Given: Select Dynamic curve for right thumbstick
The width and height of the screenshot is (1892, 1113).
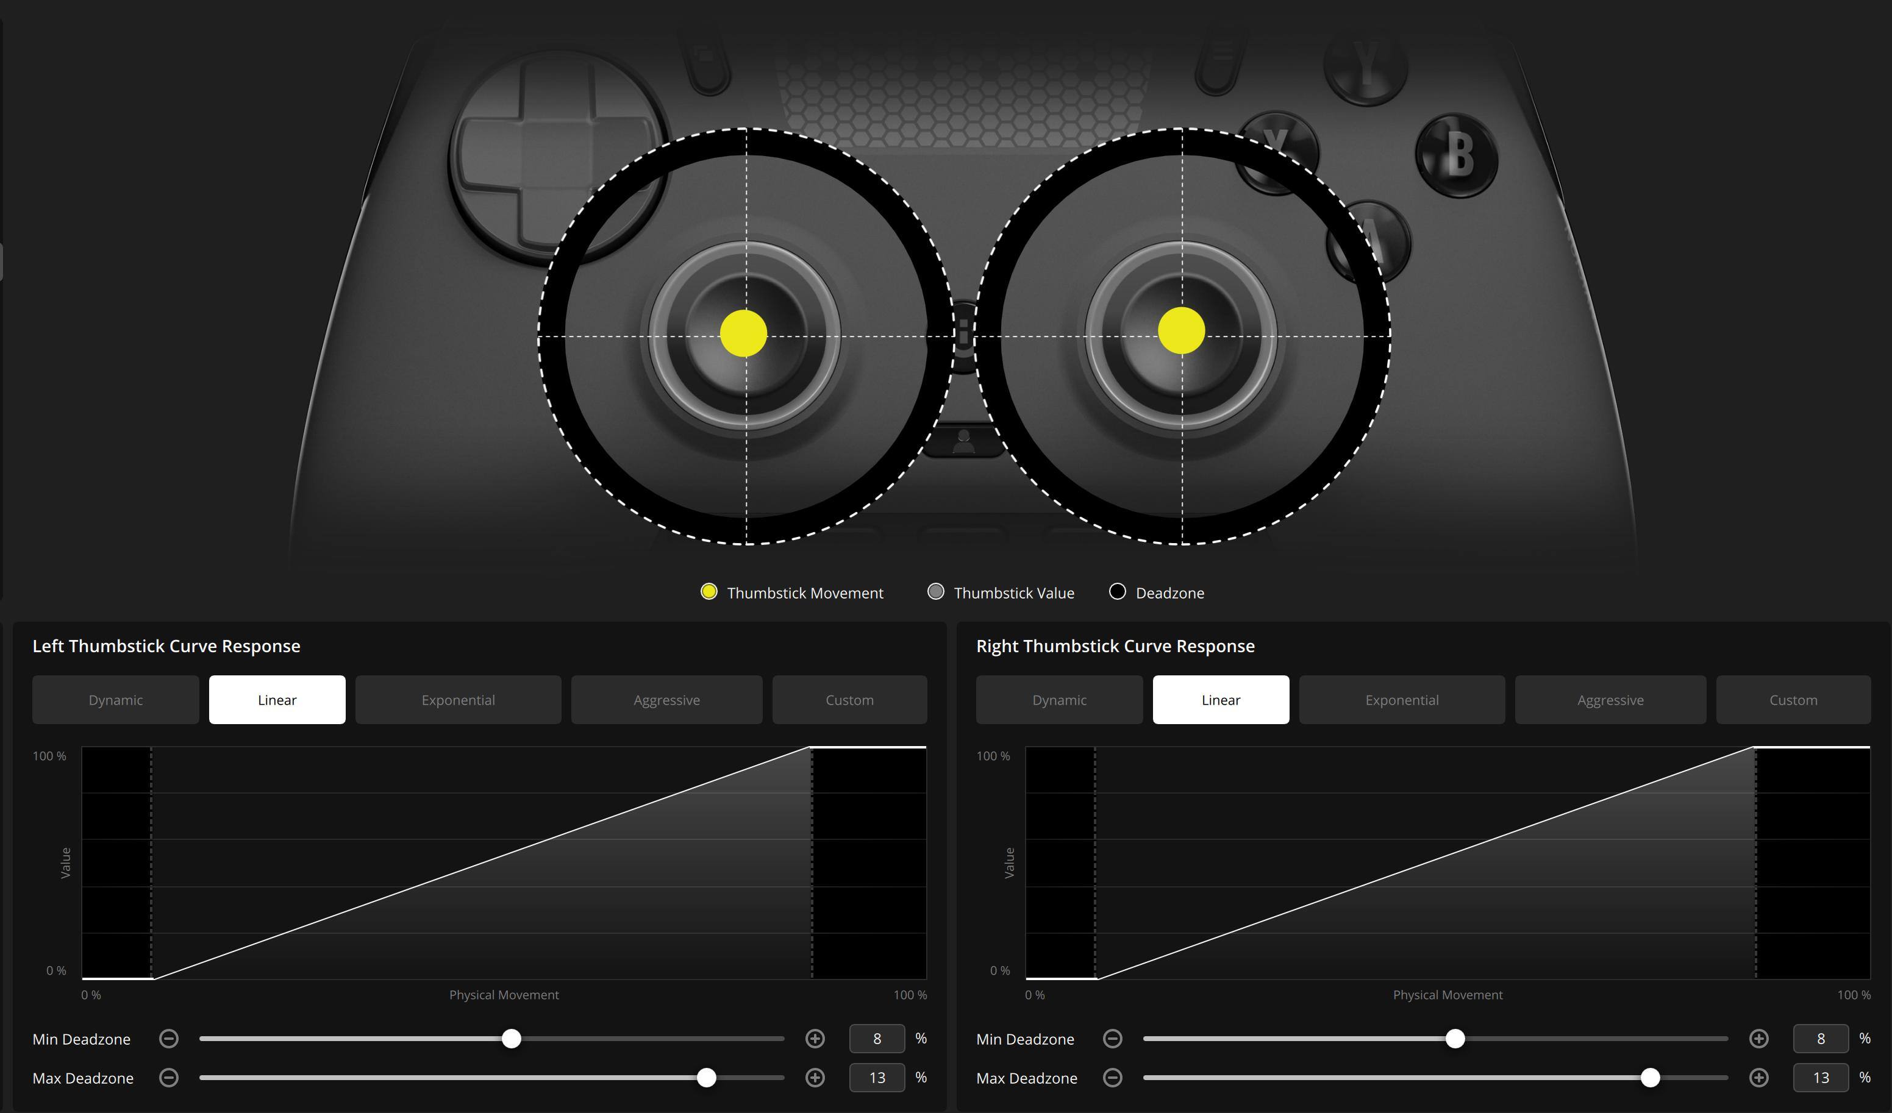Looking at the screenshot, I should point(1059,700).
